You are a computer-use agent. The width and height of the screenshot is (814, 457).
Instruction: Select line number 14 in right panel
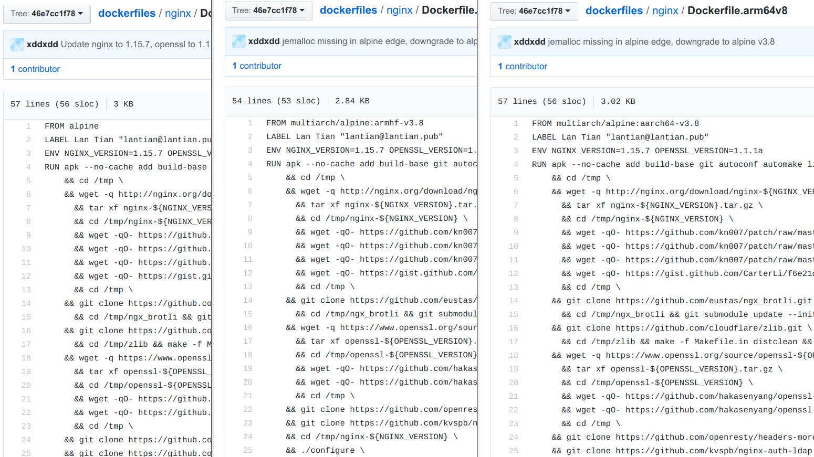point(514,301)
